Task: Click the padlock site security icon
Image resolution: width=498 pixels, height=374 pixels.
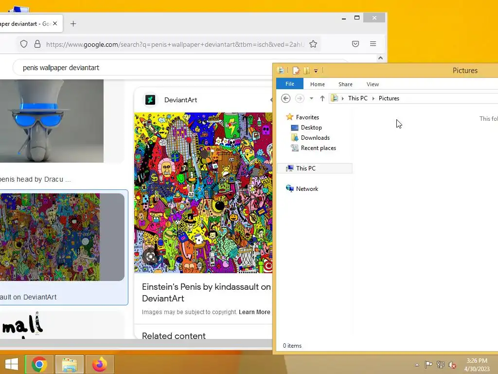Action: click(x=37, y=44)
